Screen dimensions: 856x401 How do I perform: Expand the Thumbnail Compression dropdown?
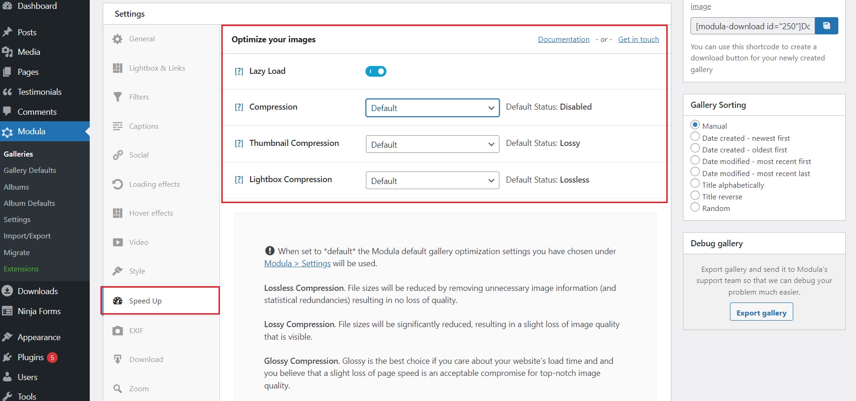click(432, 144)
